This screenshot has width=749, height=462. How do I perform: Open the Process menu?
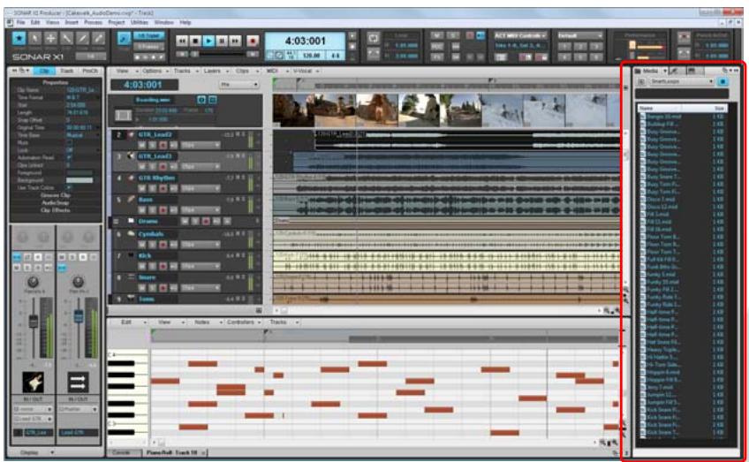click(x=93, y=22)
